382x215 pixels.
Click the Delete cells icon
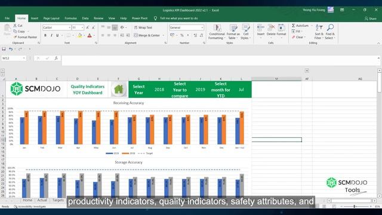271,28
